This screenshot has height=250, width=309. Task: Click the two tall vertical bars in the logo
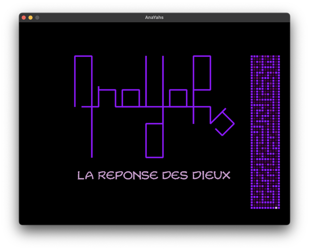tap(154, 81)
